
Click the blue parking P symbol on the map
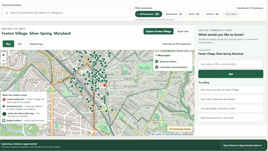[x=69, y=87]
